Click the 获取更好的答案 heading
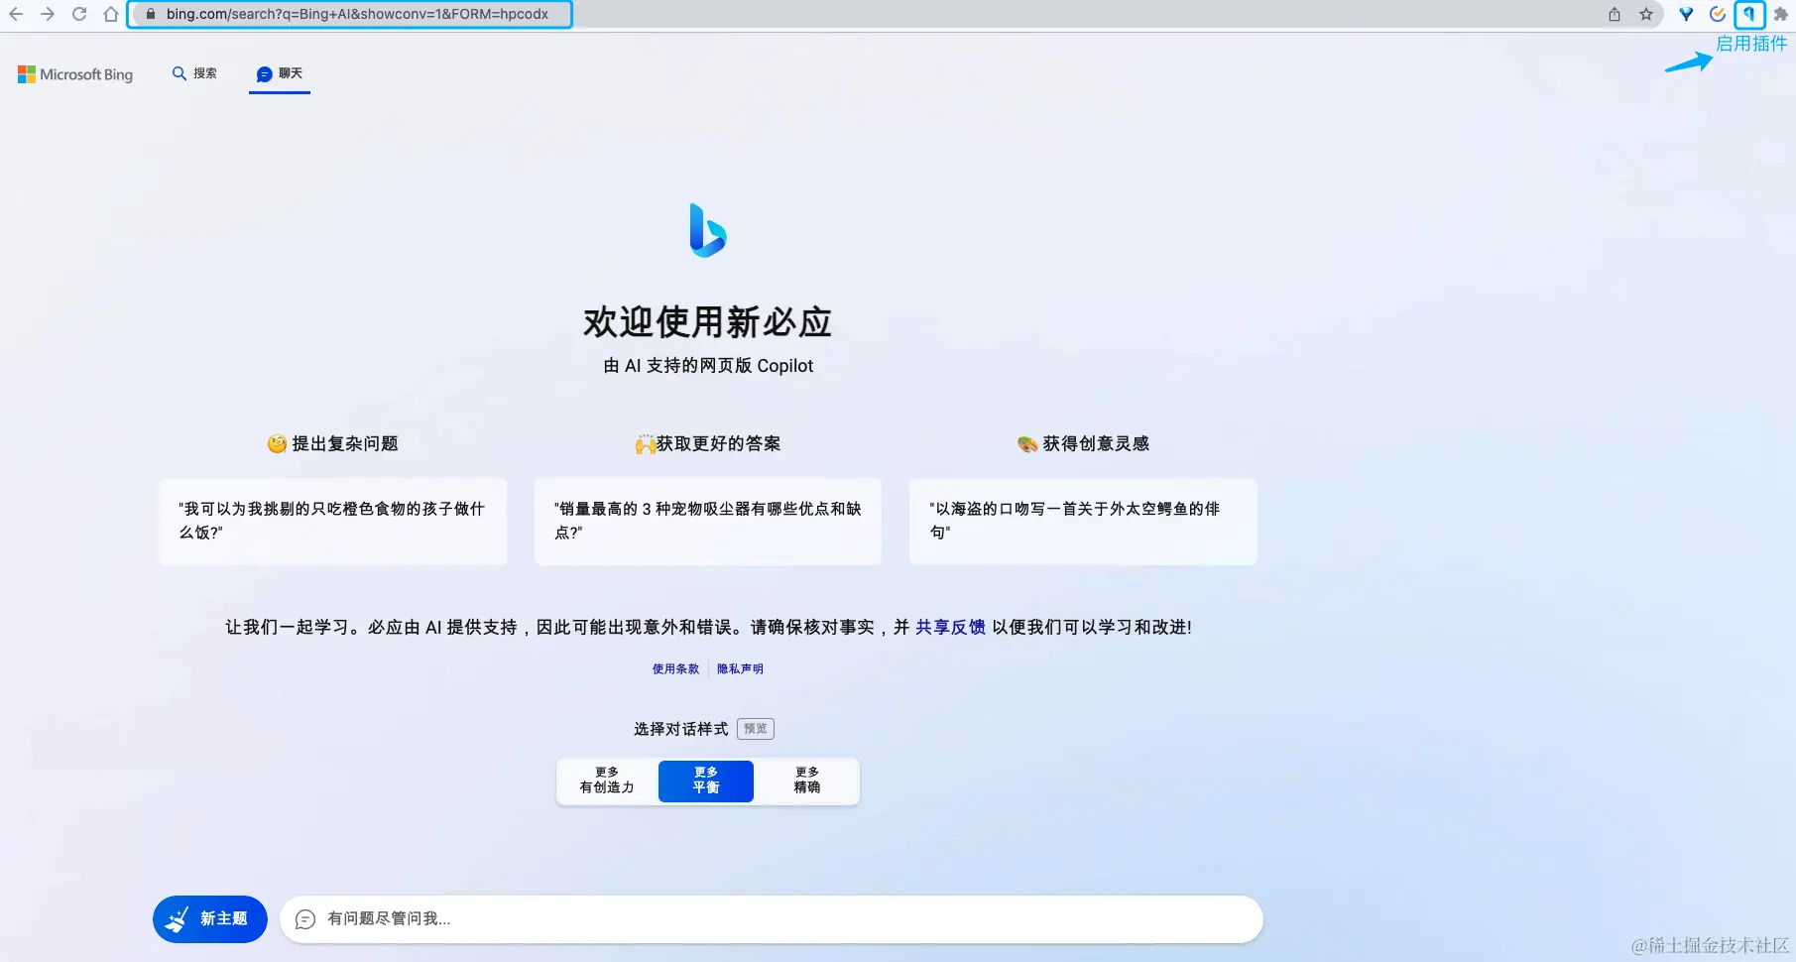Image resolution: width=1796 pixels, height=962 pixels. coord(718,443)
